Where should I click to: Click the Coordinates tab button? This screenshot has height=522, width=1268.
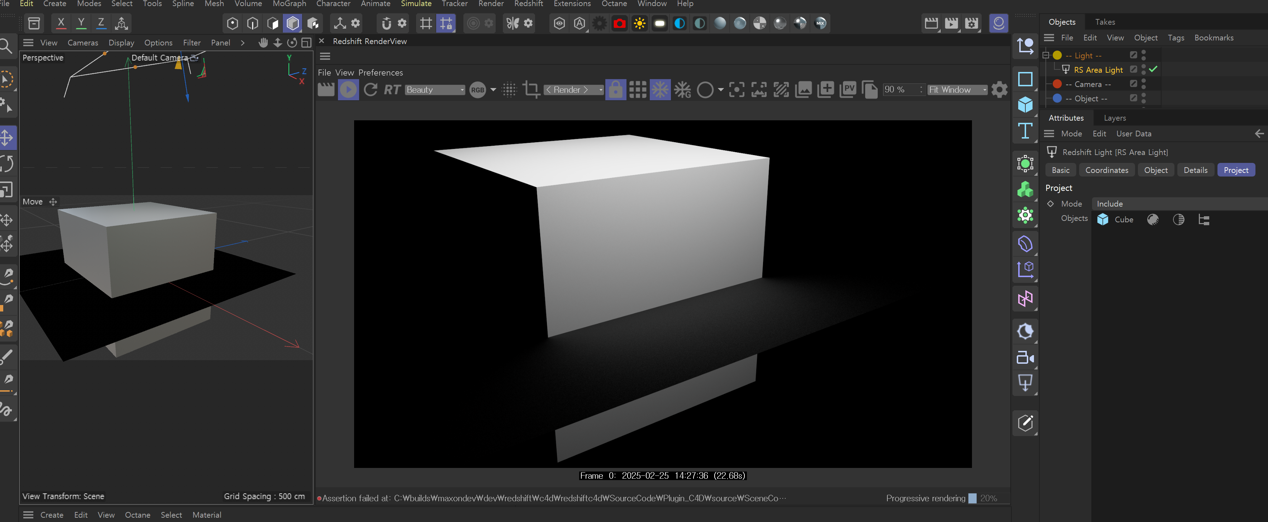1107,170
